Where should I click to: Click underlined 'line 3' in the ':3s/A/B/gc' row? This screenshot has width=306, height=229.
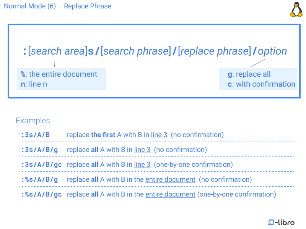click(142, 165)
